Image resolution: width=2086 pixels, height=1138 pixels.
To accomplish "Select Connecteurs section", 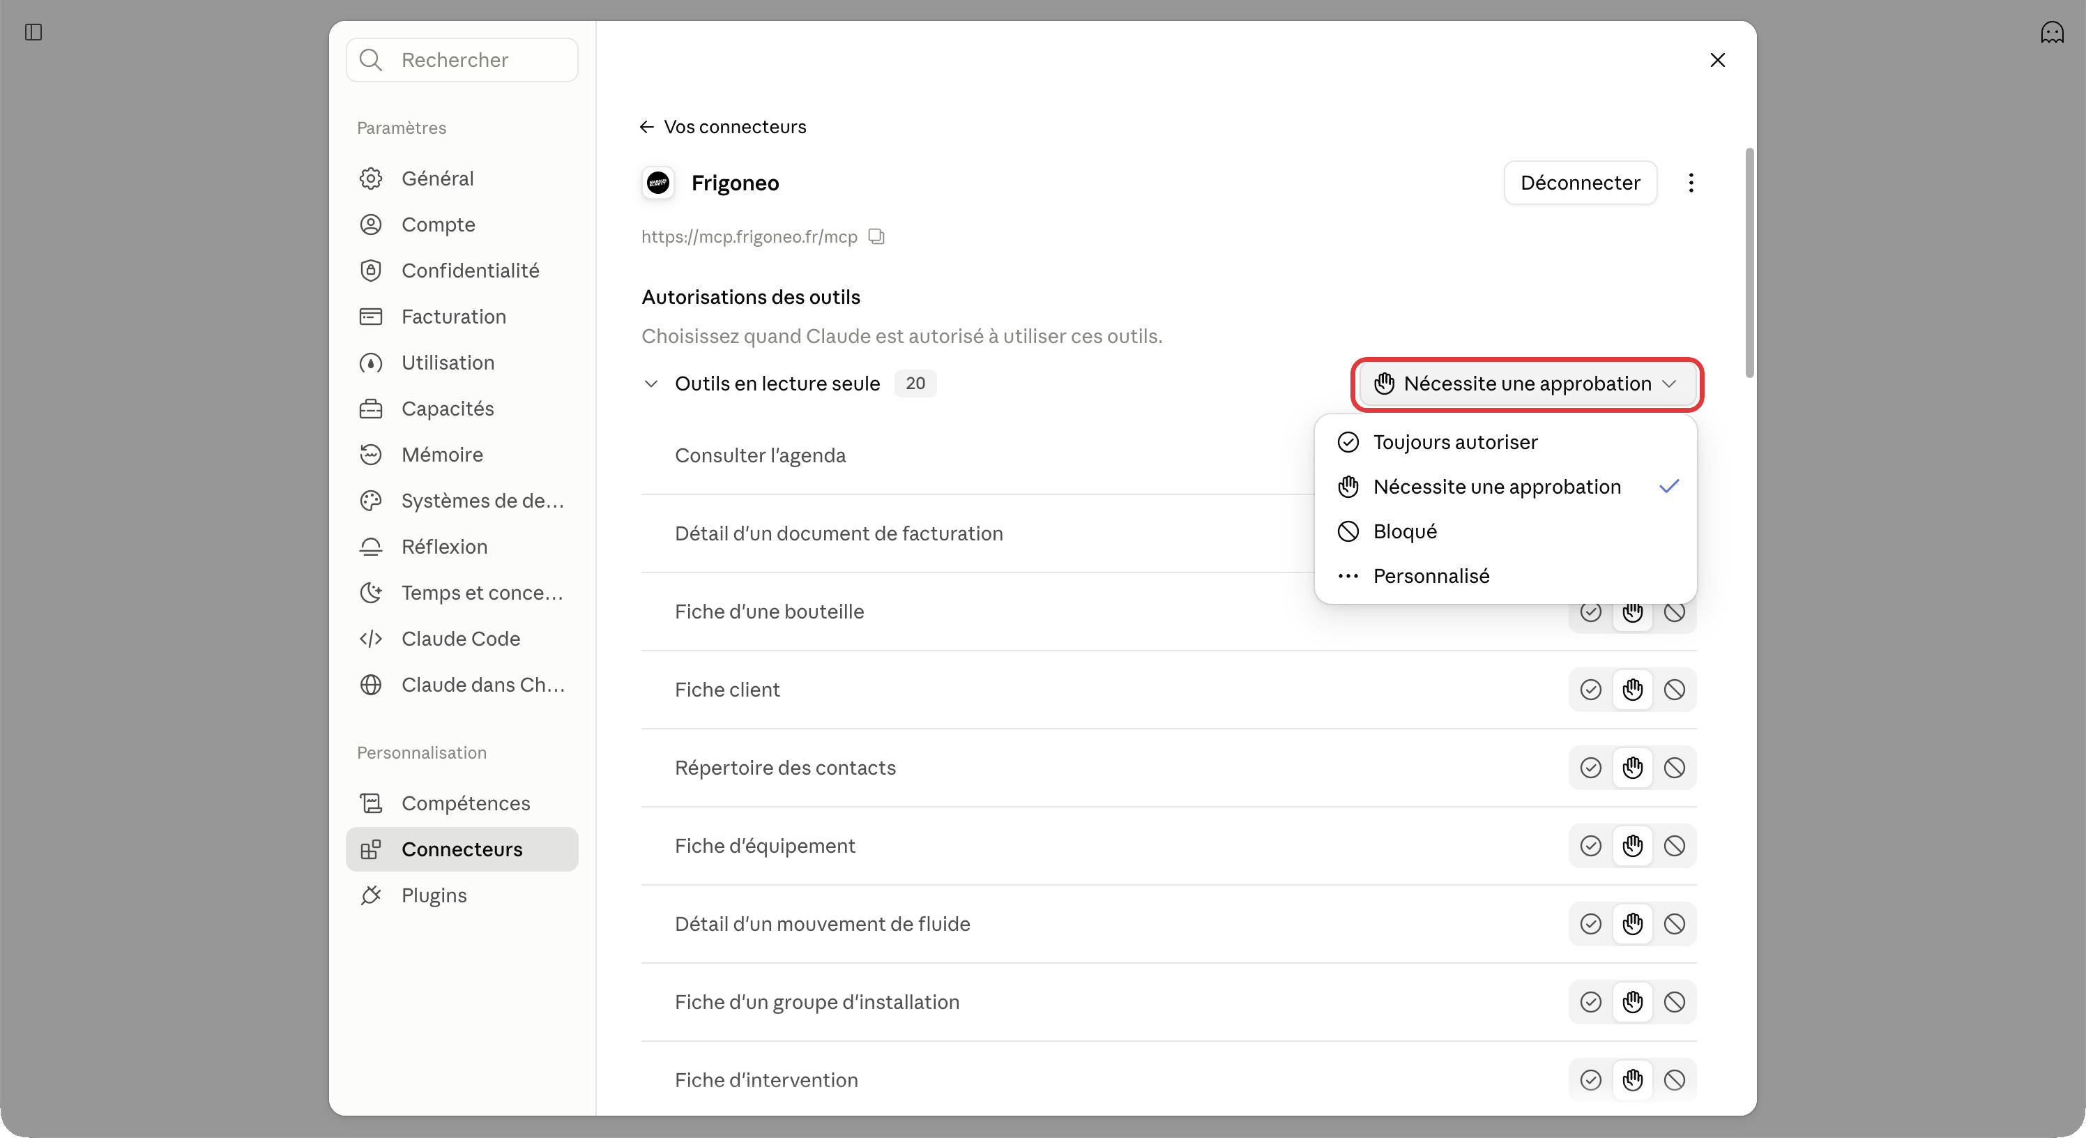I will 462,849.
